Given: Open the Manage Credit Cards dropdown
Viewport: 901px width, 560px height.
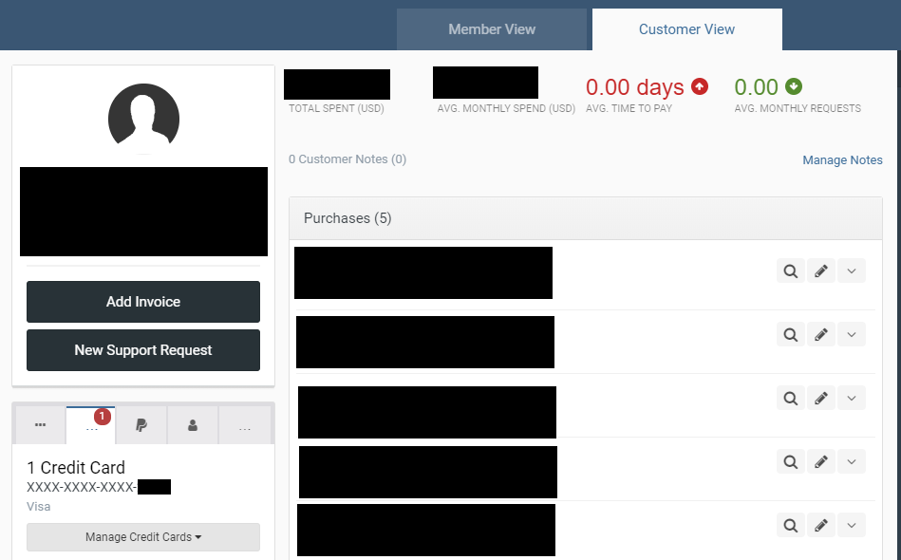Looking at the screenshot, I should tap(143, 537).
